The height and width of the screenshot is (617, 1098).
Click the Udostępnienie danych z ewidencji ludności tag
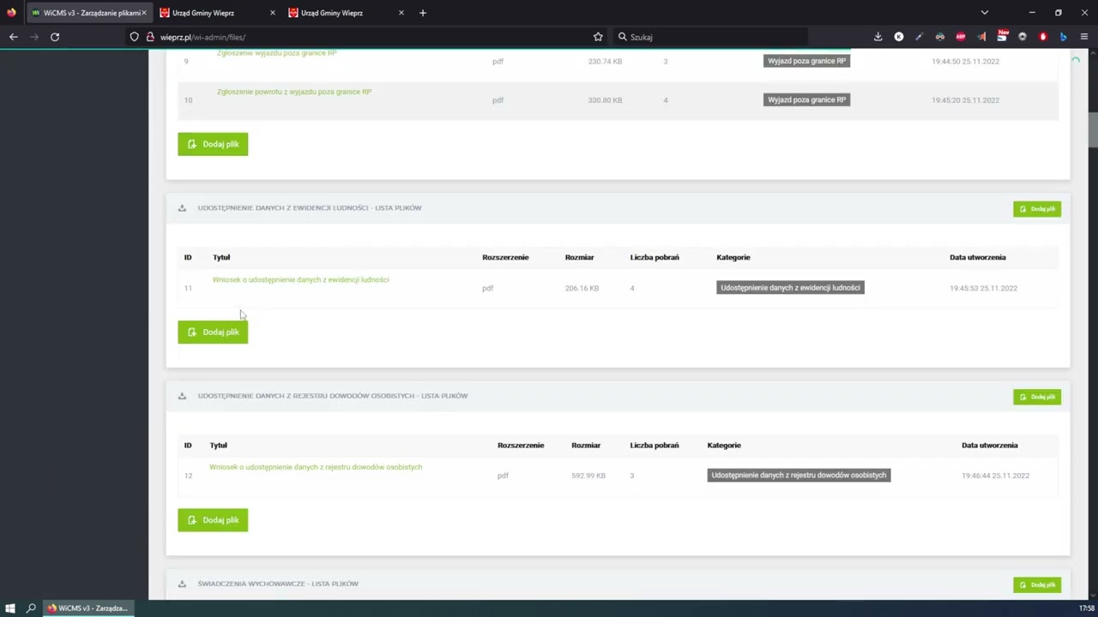click(x=790, y=288)
